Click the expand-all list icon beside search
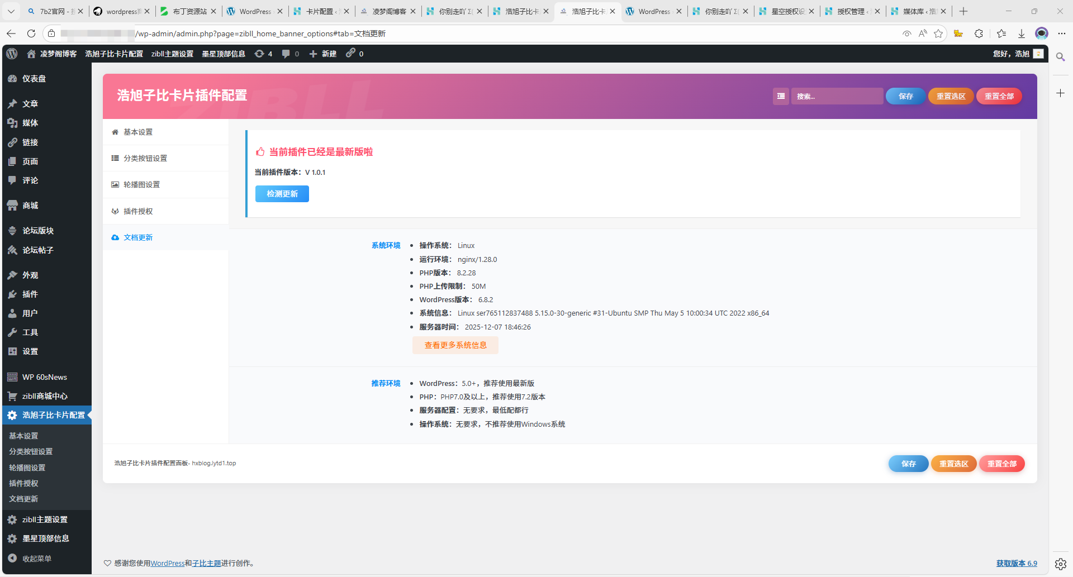1073x577 pixels. 781,96
